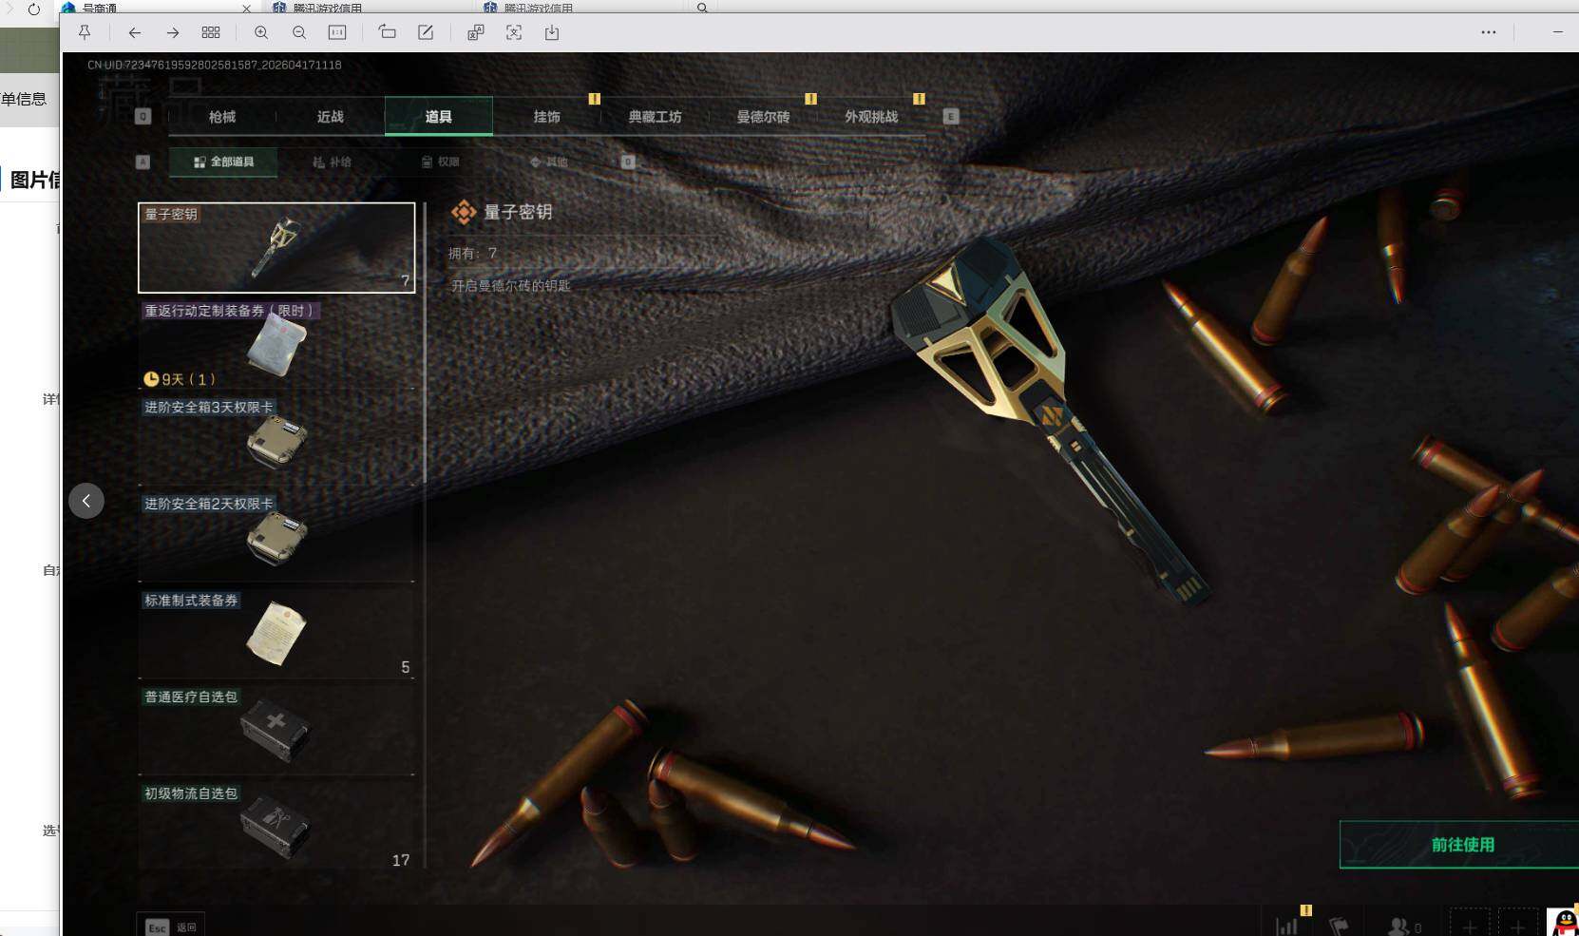Zoom out with the magnifier minus icon
1579x936 pixels.
pos(299,32)
